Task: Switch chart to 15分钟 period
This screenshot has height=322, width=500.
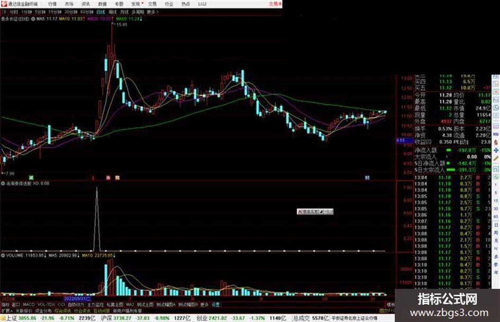Action: coord(55,12)
